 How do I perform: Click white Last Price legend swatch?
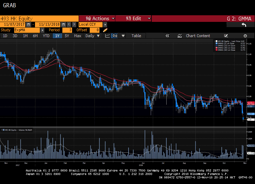[217, 41]
